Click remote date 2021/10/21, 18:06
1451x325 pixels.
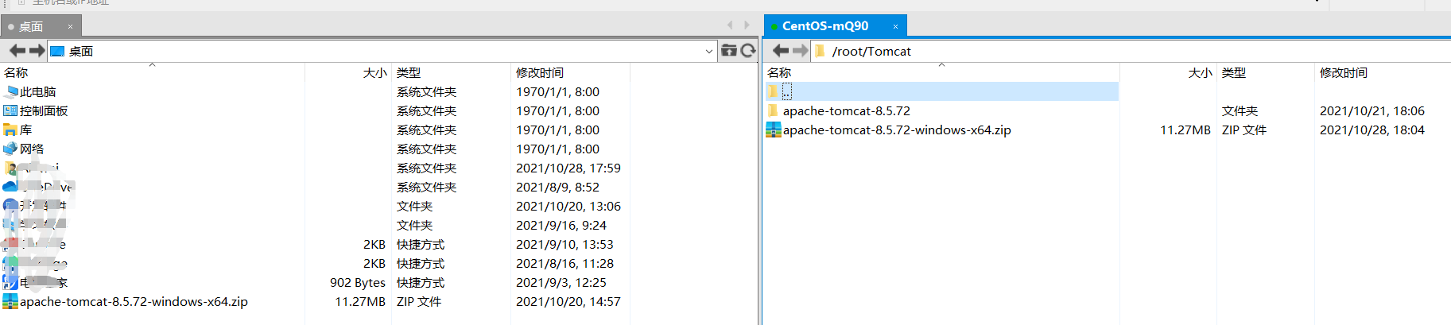(1372, 111)
